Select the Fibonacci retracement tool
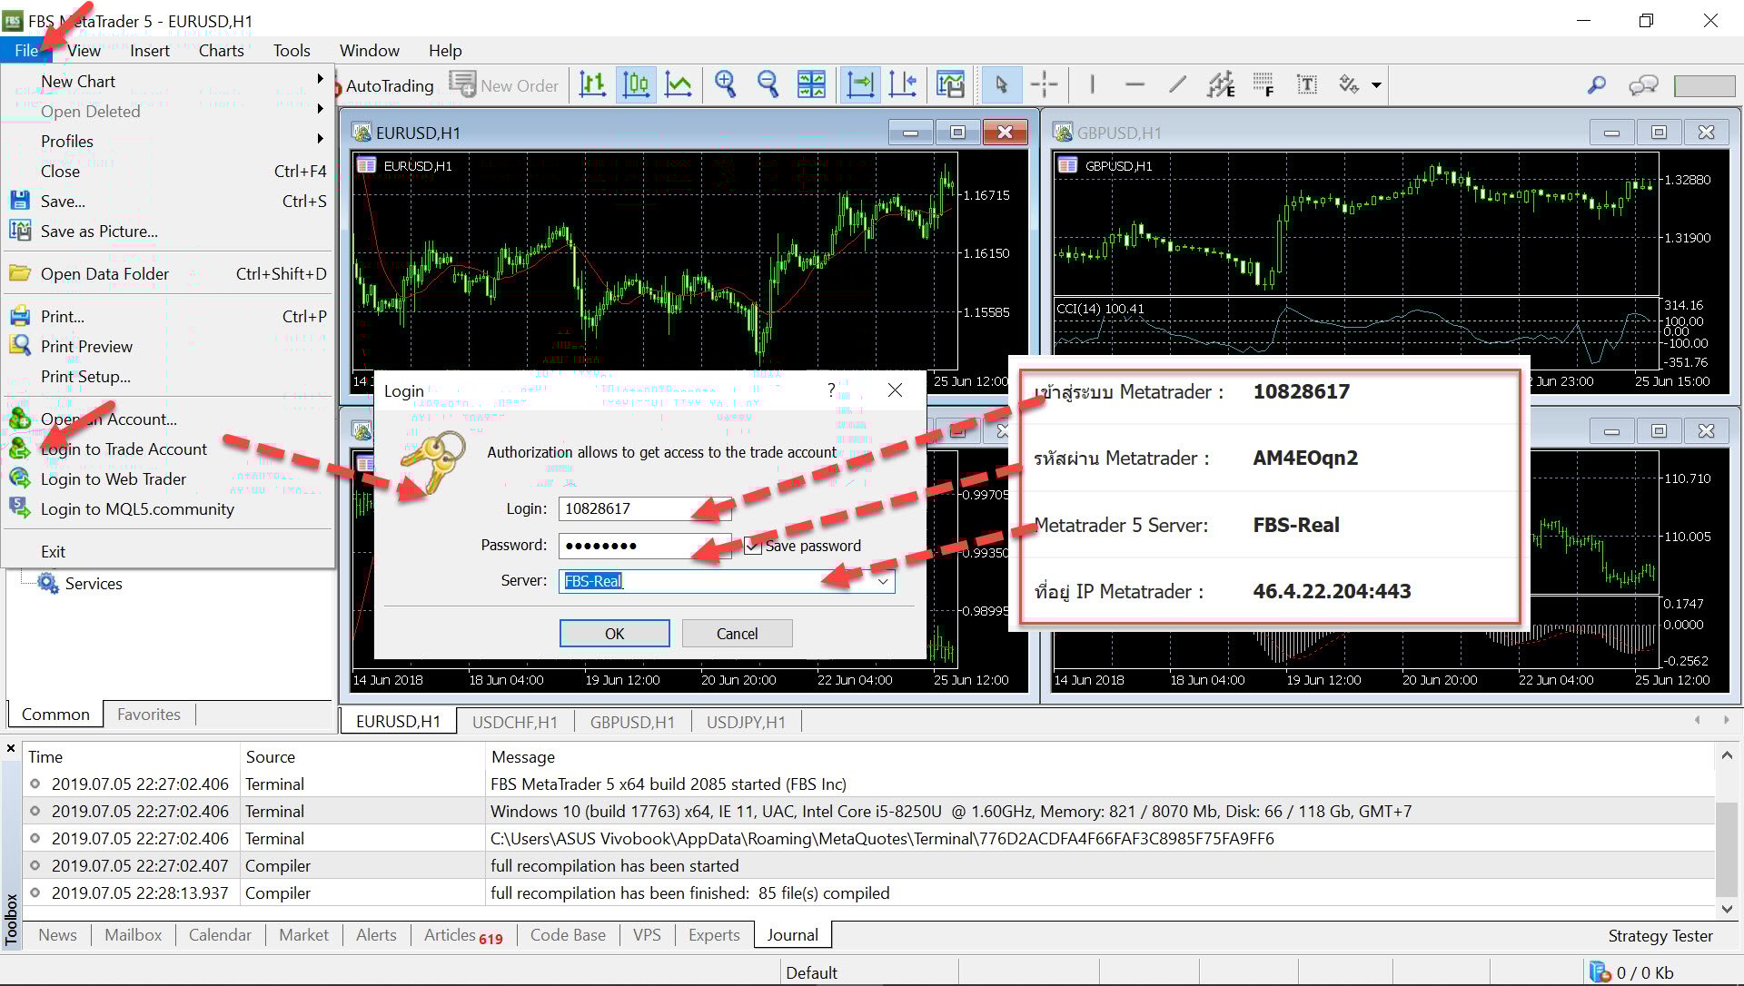Screen dimensions: 1744x986 click(1263, 85)
